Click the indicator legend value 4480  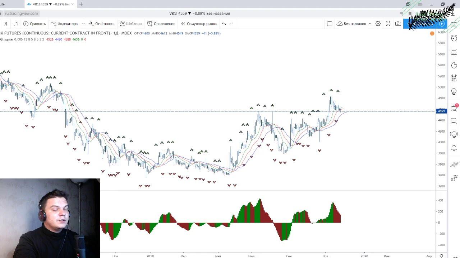(59, 39)
